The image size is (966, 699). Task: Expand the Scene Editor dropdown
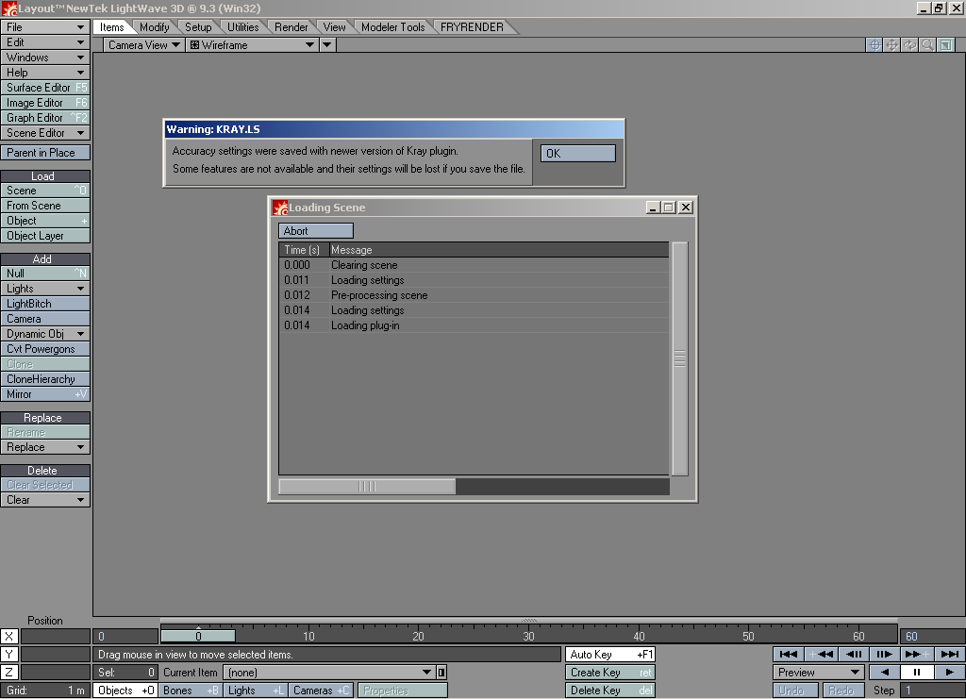pyautogui.click(x=45, y=133)
